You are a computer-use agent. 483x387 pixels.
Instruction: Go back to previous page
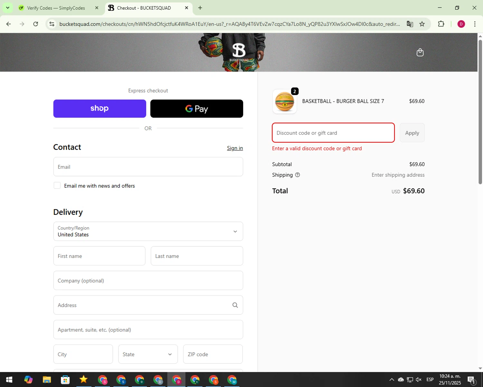pos(9,24)
